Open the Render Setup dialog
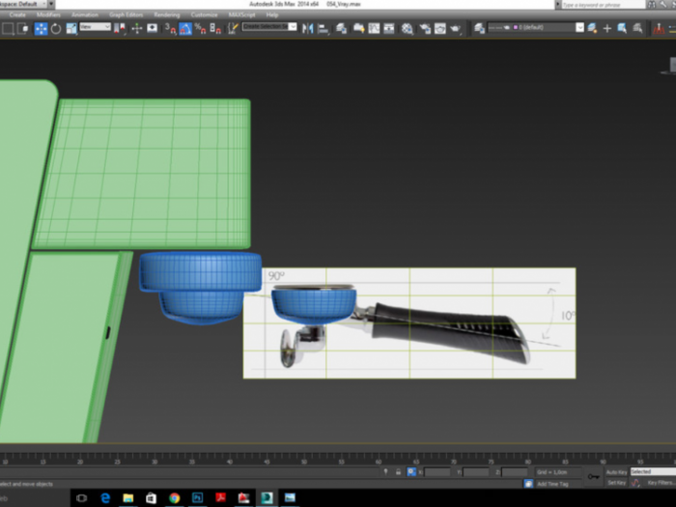The height and width of the screenshot is (507, 676). tap(425, 29)
